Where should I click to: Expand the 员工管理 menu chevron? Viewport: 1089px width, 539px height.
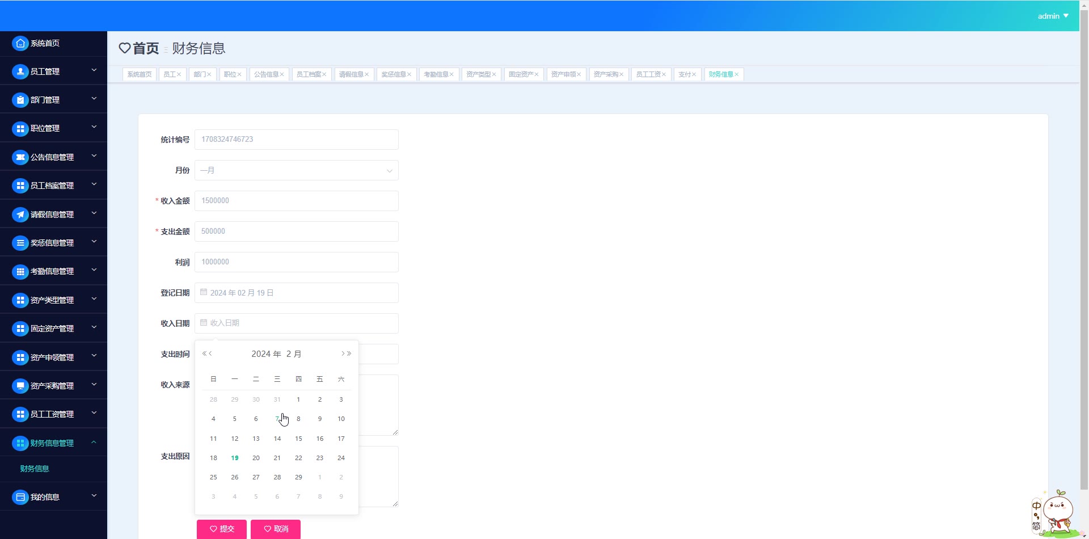(x=94, y=70)
